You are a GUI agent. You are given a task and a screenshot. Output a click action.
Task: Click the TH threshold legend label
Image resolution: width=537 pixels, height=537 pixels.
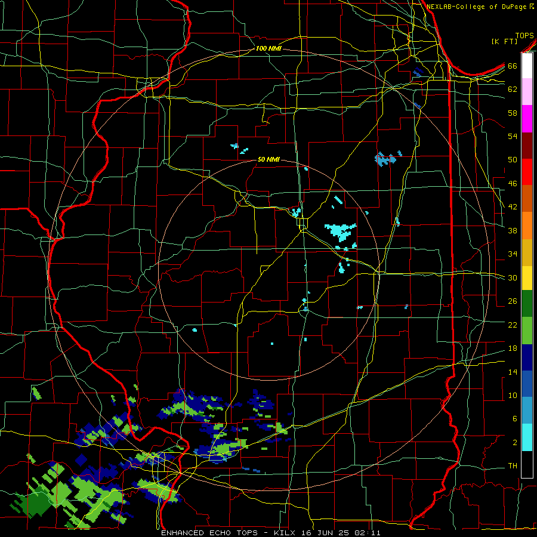click(x=513, y=466)
